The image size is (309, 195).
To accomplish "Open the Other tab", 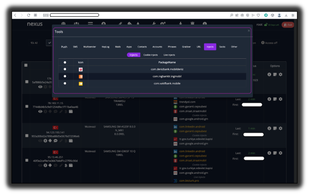I will click(x=234, y=47).
